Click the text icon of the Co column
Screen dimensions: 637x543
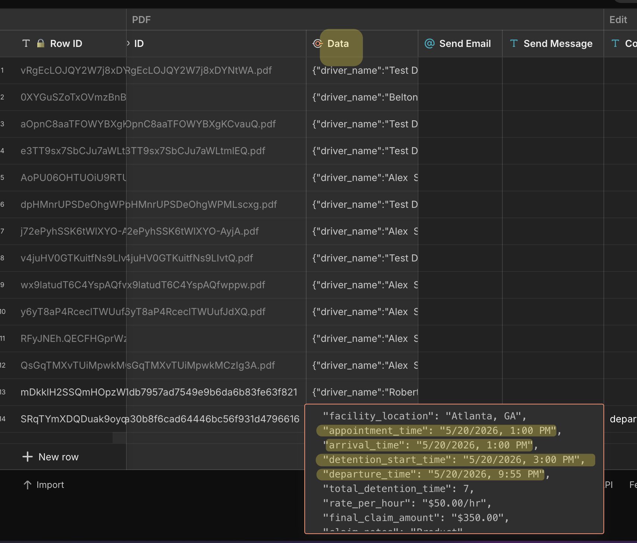[x=615, y=44]
